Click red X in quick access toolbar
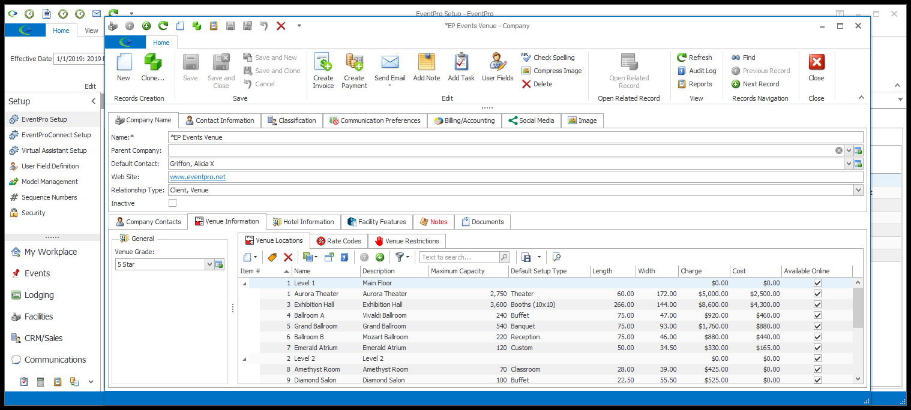 click(281, 26)
